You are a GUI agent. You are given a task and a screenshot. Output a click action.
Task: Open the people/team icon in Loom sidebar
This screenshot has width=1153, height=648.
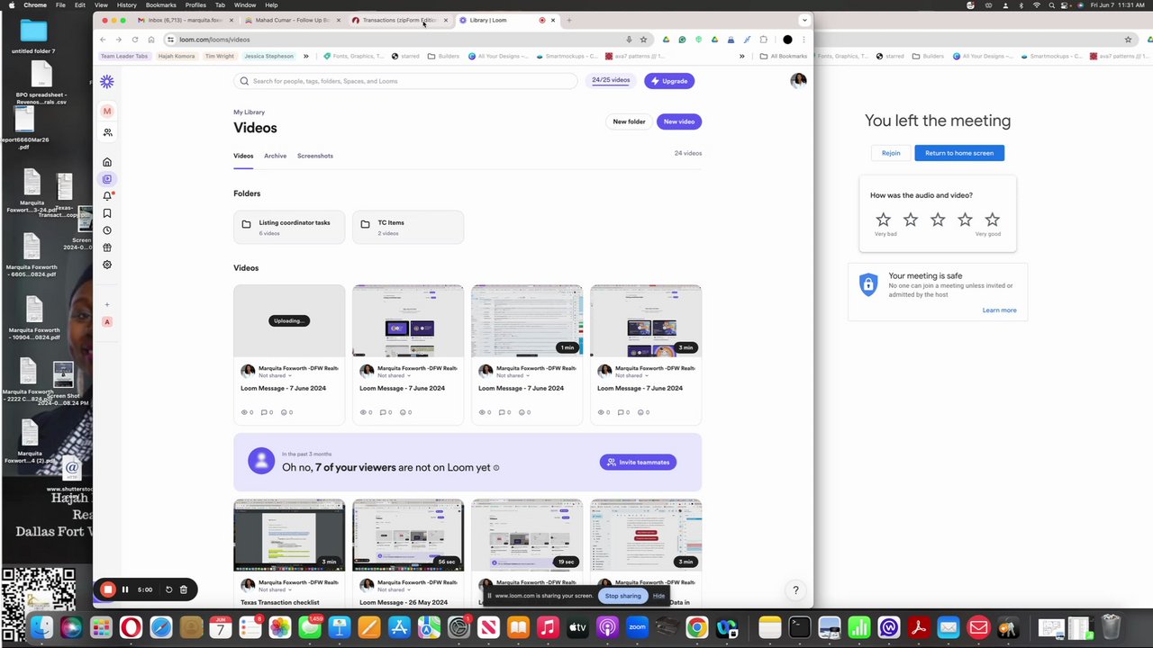[107, 132]
